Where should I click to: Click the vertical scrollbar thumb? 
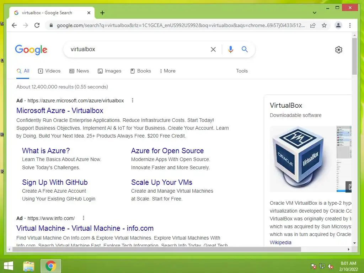tap(354, 56)
